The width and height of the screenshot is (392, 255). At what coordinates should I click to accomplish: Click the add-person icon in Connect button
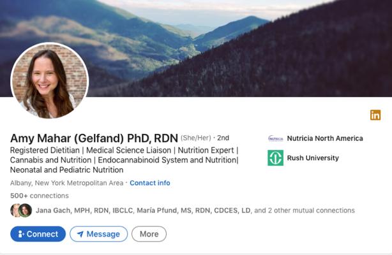21,234
